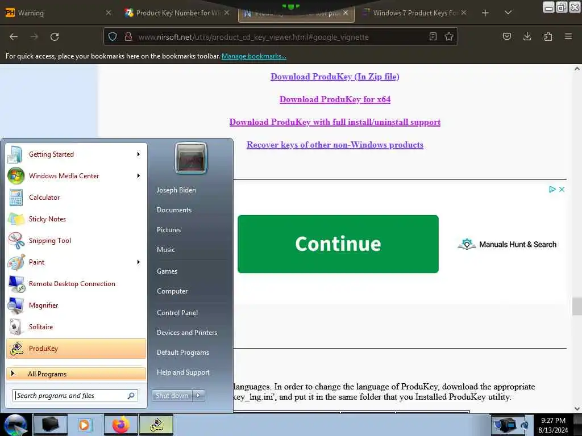Image resolution: width=582 pixels, height=436 pixels.
Task: Launch the Snipping Tool
Action: pyautogui.click(x=76, y=240)
